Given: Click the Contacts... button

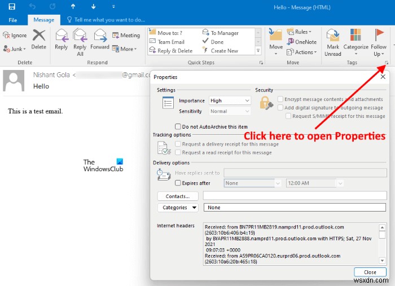Looking at the screenshot, I should [178, 196].
